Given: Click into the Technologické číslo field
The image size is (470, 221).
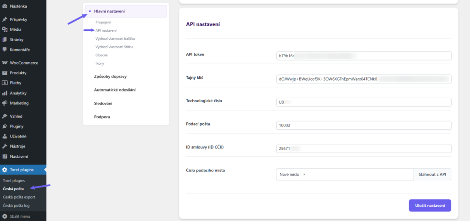Looking at the screenshot, I should pos(364,102).
